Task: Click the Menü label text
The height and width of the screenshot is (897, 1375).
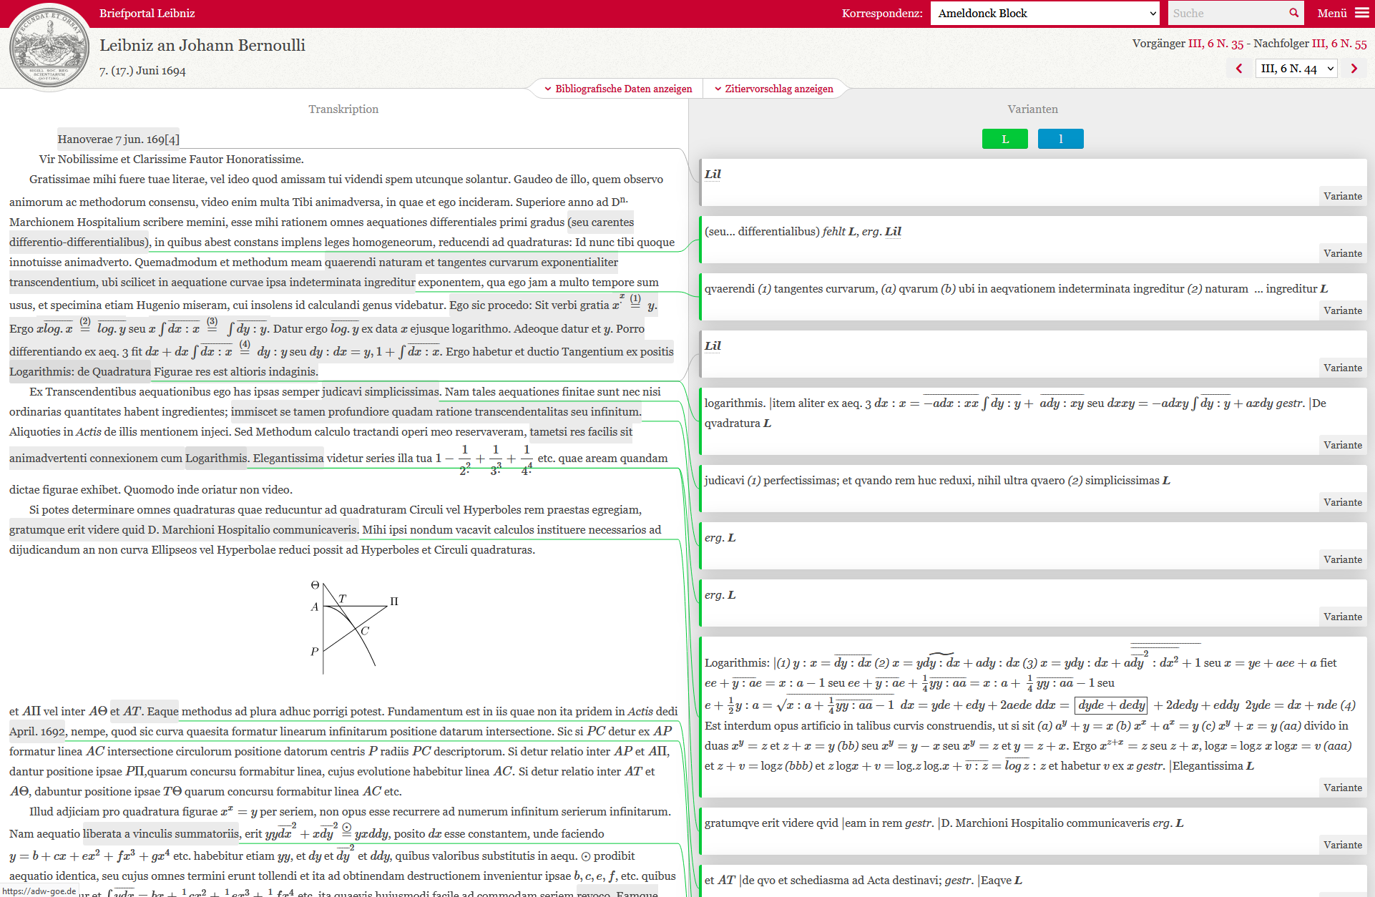Action: (x=1331, y=13)
